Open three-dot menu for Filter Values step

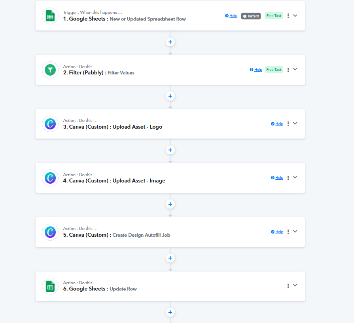(x=288, y=70)
